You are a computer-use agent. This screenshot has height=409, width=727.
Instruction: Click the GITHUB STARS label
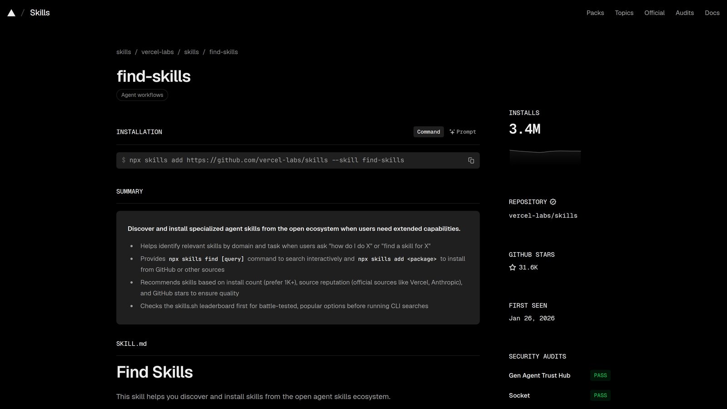pos(532,254)
